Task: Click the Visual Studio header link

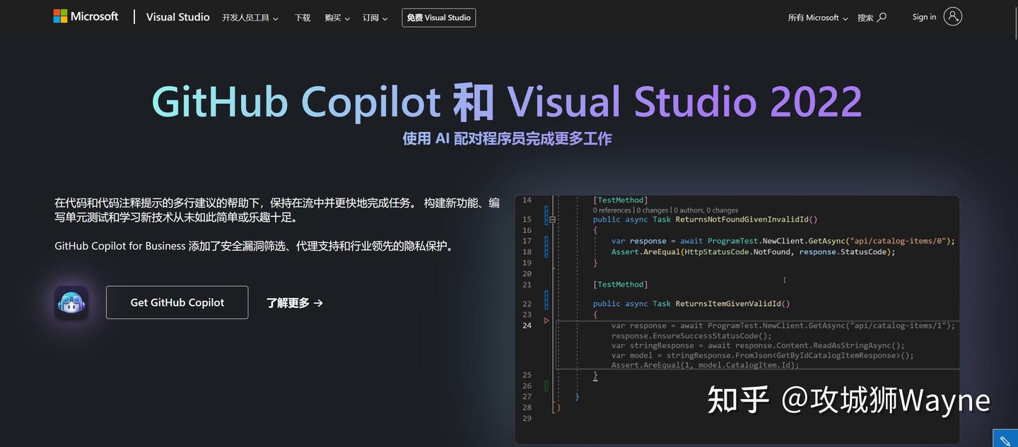Action: pos(177,16)
